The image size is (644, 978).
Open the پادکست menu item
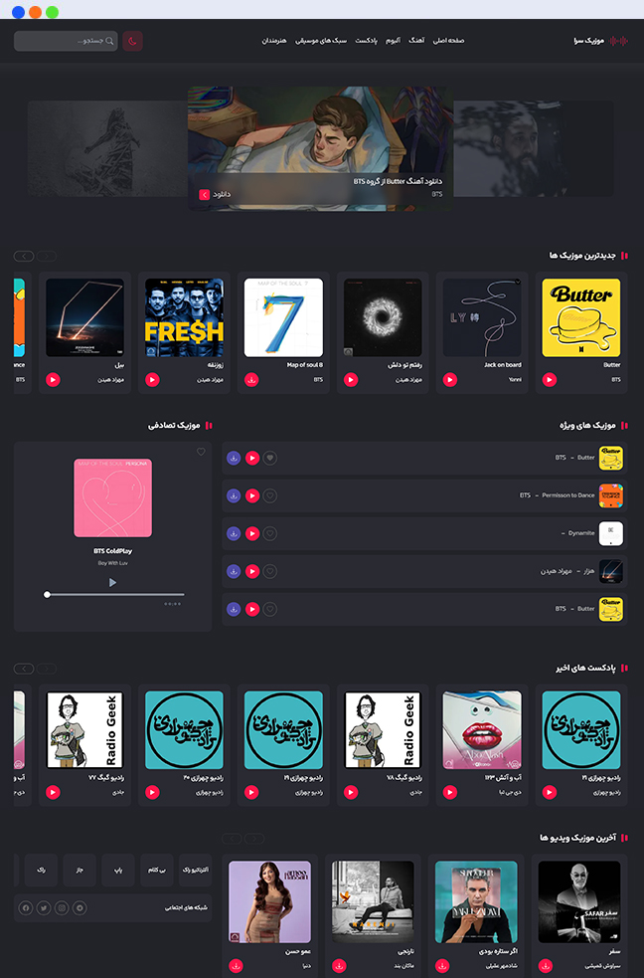(367, 41)
